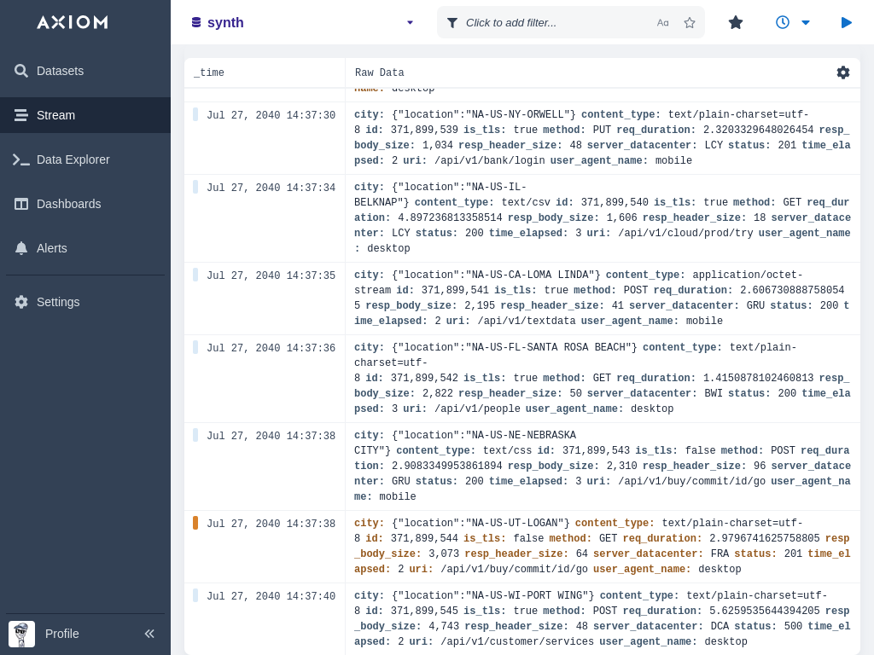The image size is (874, 655).
Task: Click the Alerts bell icon
Action: (21, 248)
